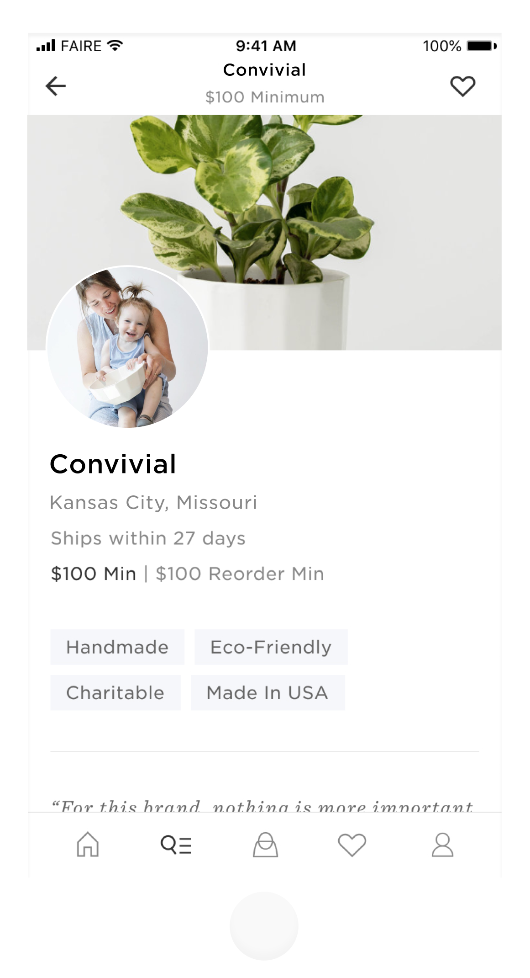530x978 pixels.
Task: Open the account profile tab
Action: point(442,845)
